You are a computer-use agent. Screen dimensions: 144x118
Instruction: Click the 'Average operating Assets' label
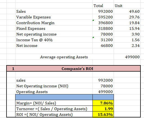(x=64, y=57)
